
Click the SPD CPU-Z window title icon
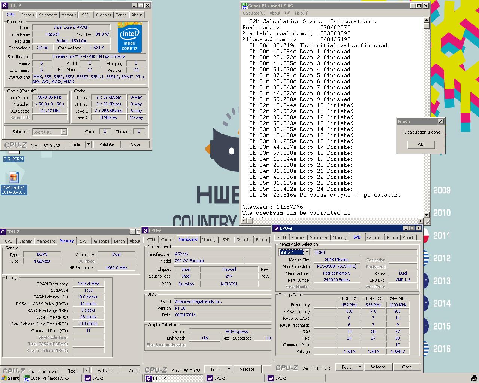pyautogui.click(x=276, y=228)
